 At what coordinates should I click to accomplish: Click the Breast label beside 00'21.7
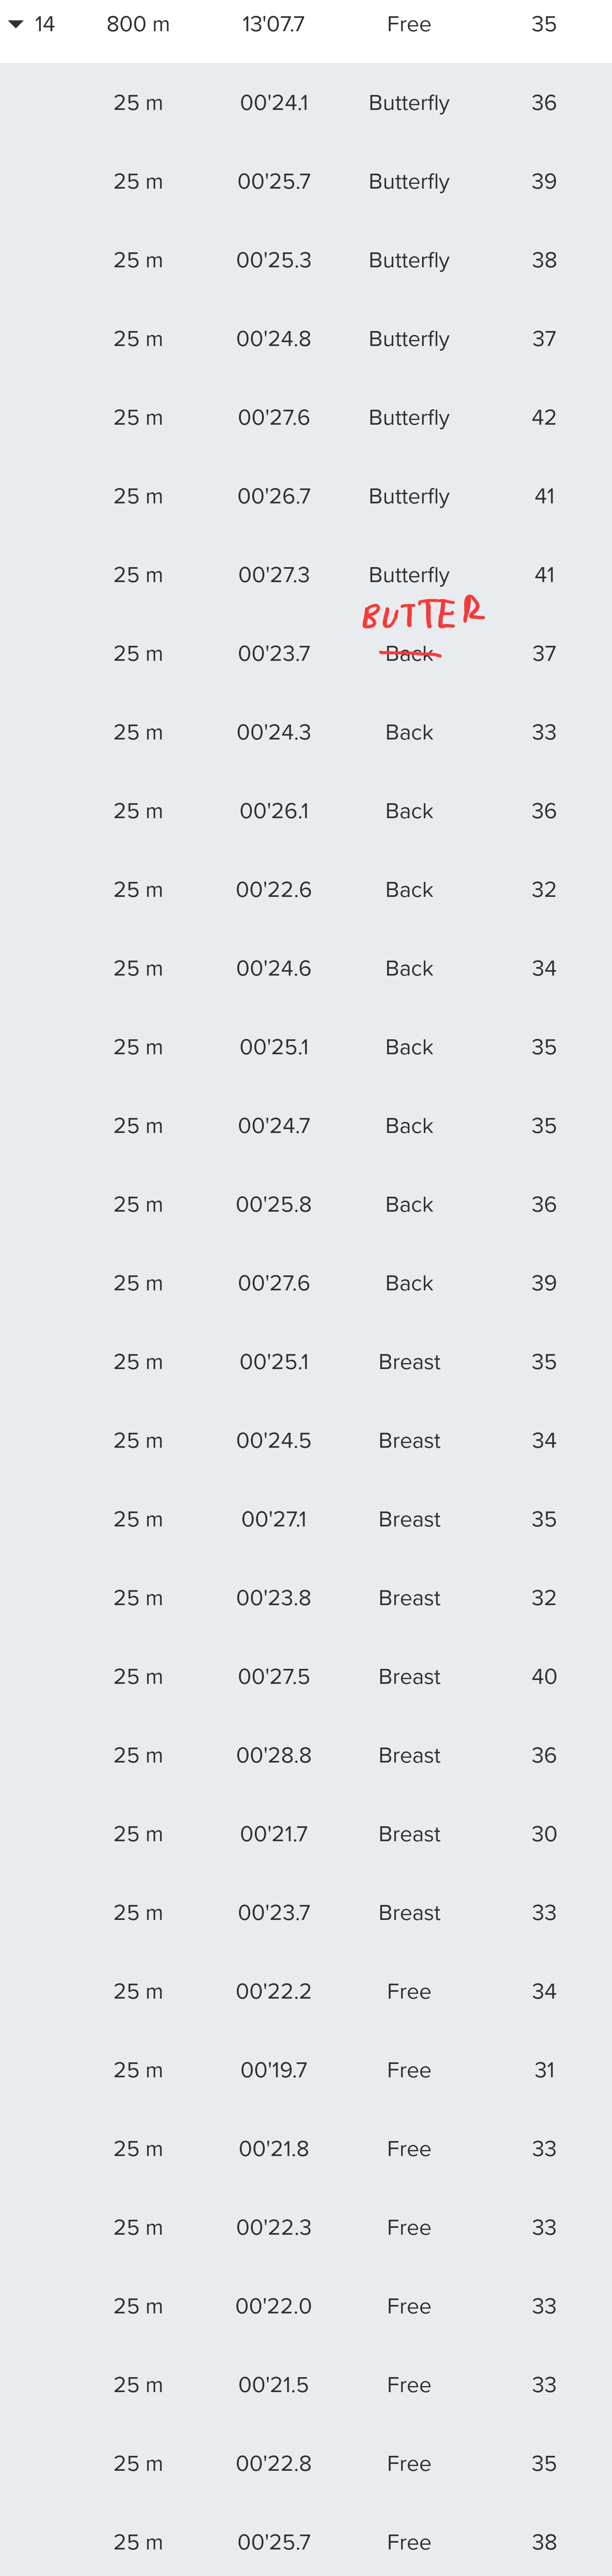tap(409, 1834)
